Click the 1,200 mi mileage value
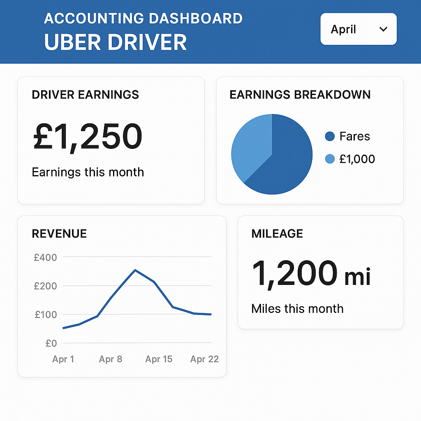The image size is (421, 421). 312,274
